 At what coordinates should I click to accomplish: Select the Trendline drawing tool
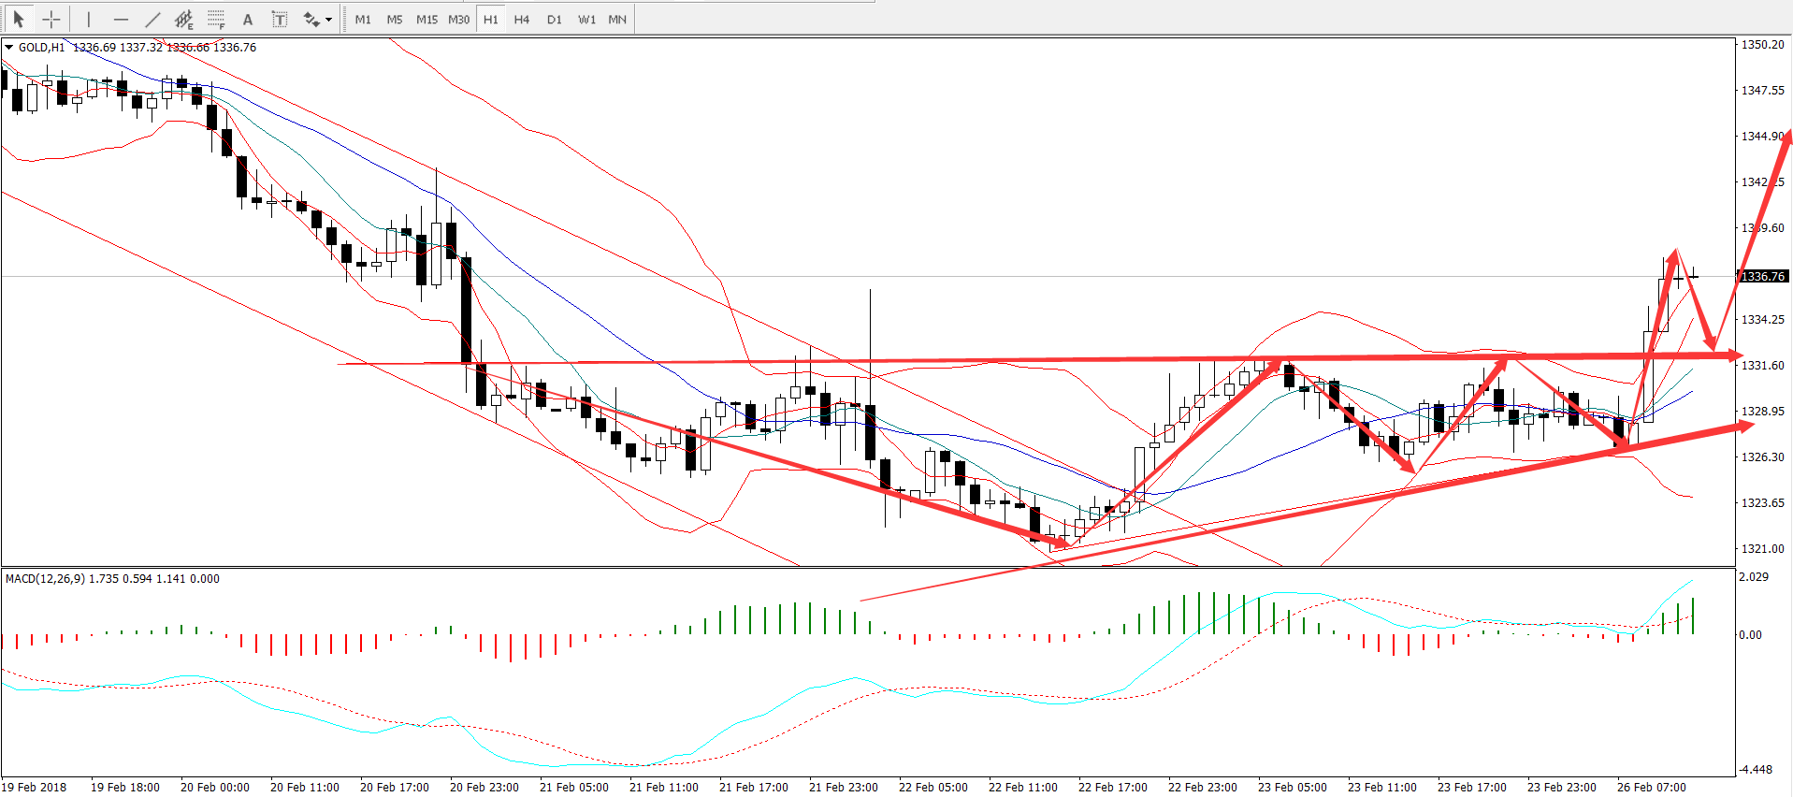coord(152,19)
